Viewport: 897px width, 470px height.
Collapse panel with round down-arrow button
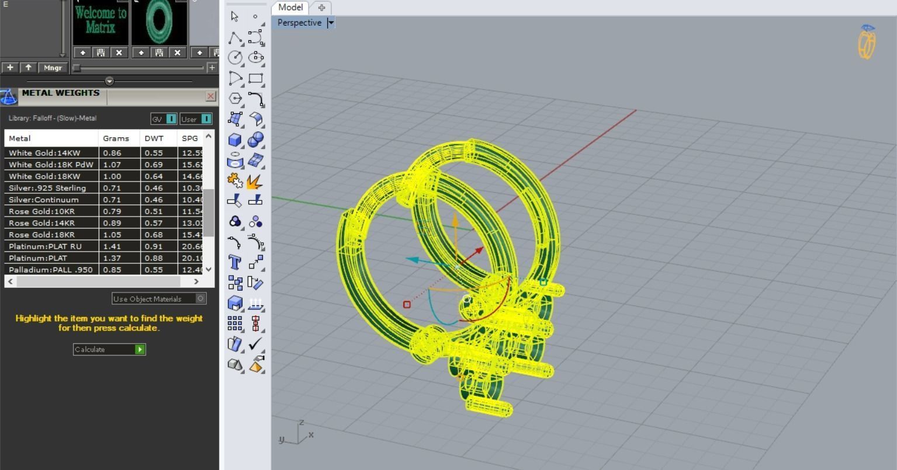(109, 81)
